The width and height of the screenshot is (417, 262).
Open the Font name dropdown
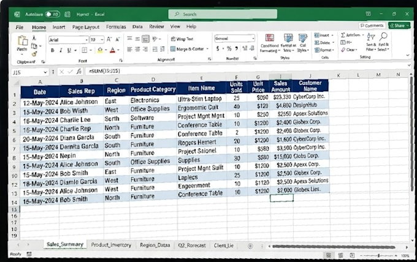[x=86, y=40]
